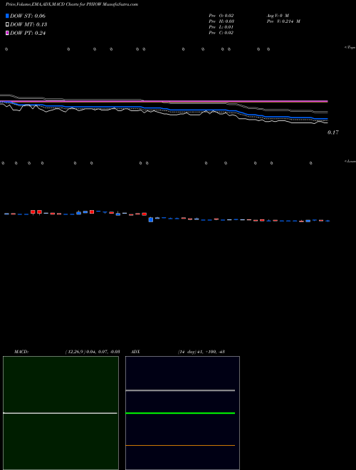Click the 'Pre O: 0.02' open value
The height and width of the screenshot is (470, 356).
point(221,16)
